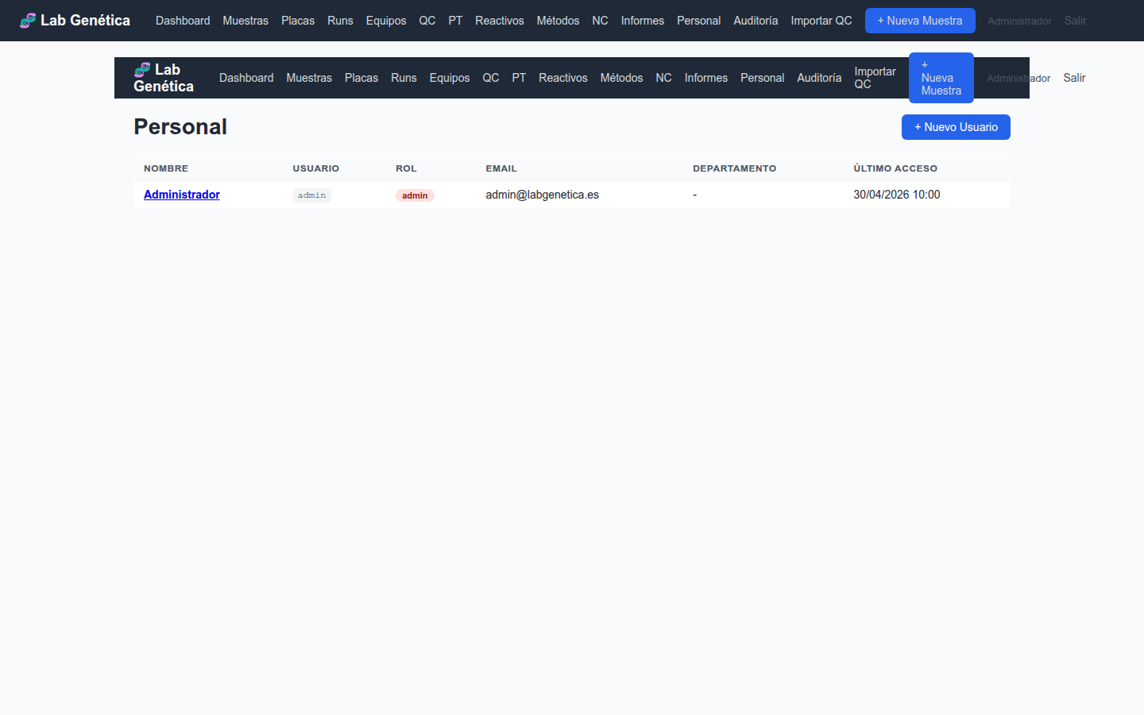Click the admin username tag

311,195
